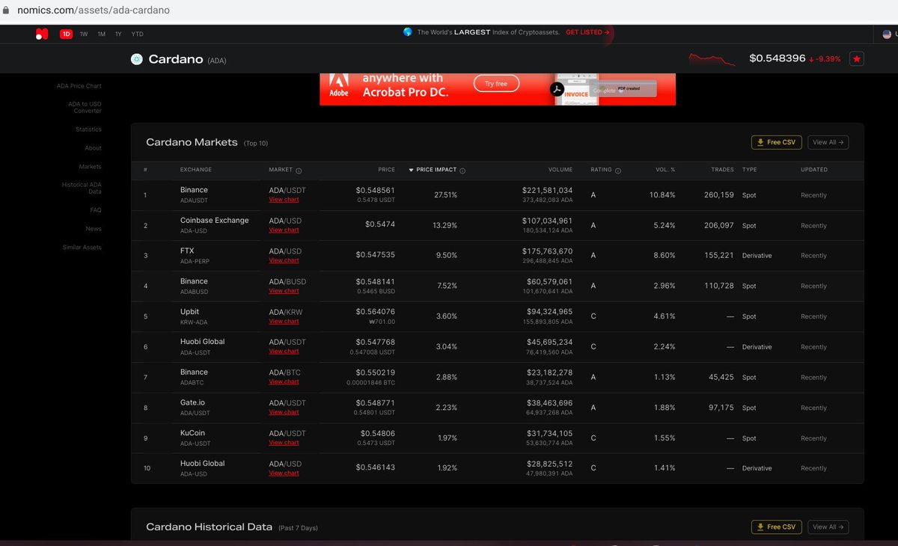Sort by Price Impact column
This screenshot has width=898, height=546.
[x=436, y=170]
